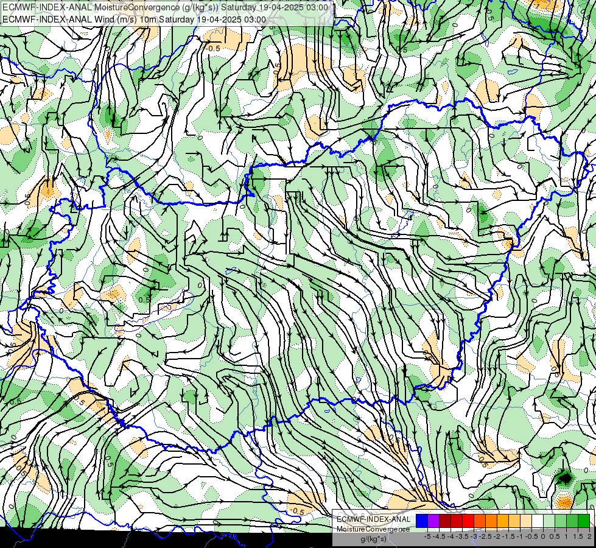
Task: Click the dark red swatch between -4.5 and -4
Action: coord(445,521)
